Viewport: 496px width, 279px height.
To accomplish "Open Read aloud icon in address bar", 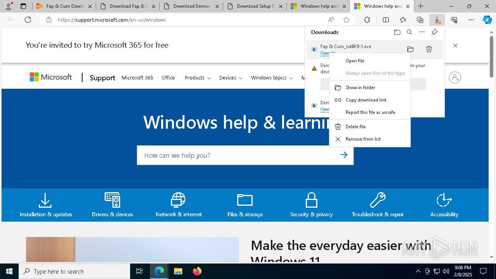I will pyautogui.click(x=331, y=20).
